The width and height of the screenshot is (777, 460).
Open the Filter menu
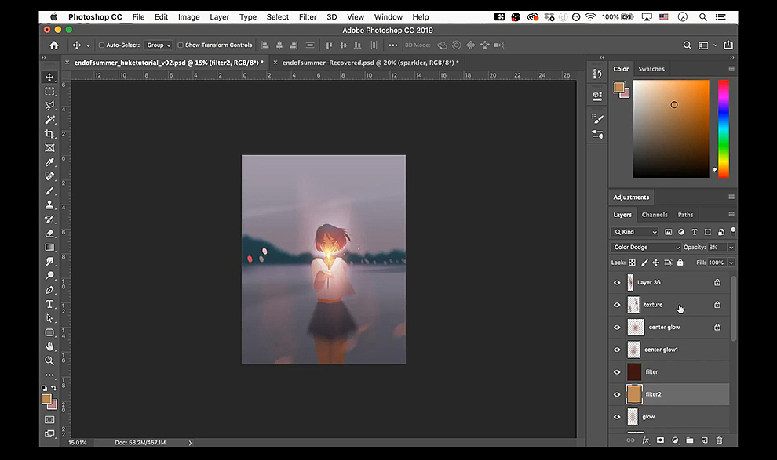point(307,16)
